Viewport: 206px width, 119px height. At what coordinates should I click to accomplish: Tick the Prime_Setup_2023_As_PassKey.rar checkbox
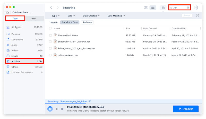point(50,48)
